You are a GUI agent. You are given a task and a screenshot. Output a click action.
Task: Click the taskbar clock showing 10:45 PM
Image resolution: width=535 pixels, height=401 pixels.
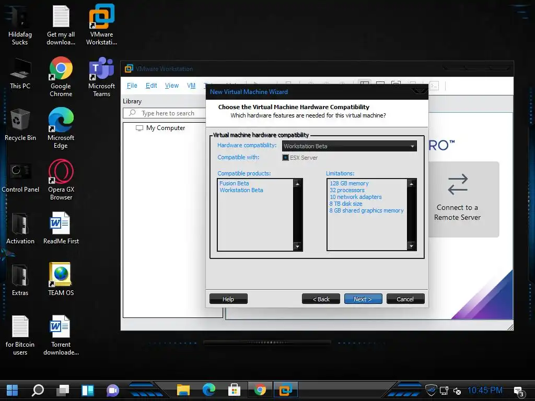coord(485,390)
